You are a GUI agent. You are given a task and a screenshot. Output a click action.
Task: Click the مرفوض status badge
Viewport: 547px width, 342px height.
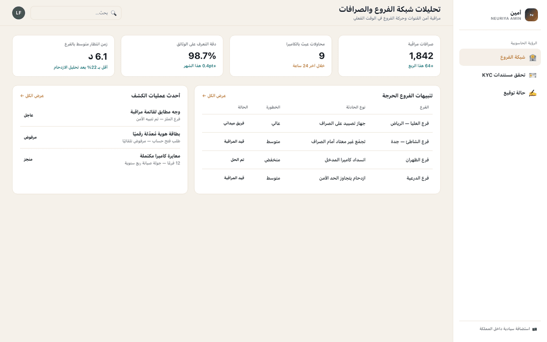click(30, 137)
